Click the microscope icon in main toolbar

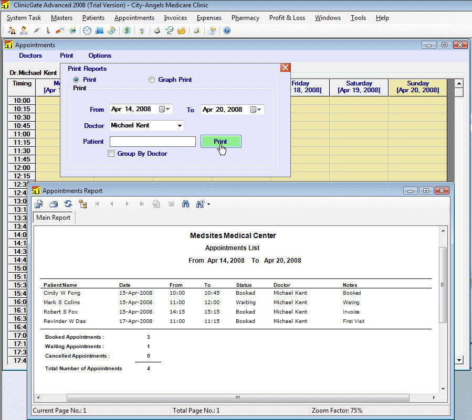pos(48,30)
